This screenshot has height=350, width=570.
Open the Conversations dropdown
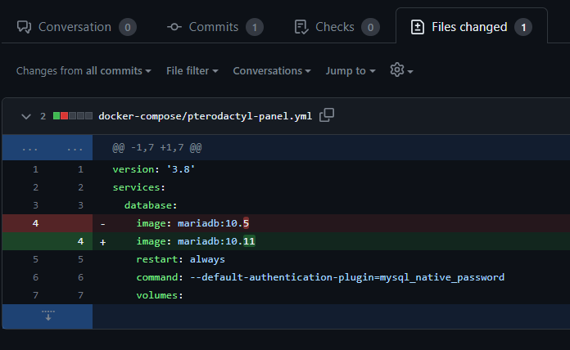[271, 71]
